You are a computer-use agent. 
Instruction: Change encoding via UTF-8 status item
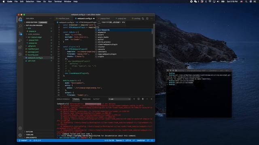point(128,141)
